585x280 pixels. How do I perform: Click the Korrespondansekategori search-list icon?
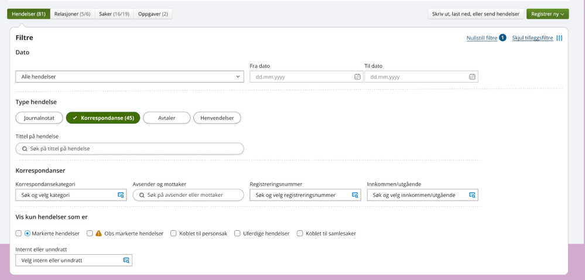pyautogui.click(x=121, y=195)
